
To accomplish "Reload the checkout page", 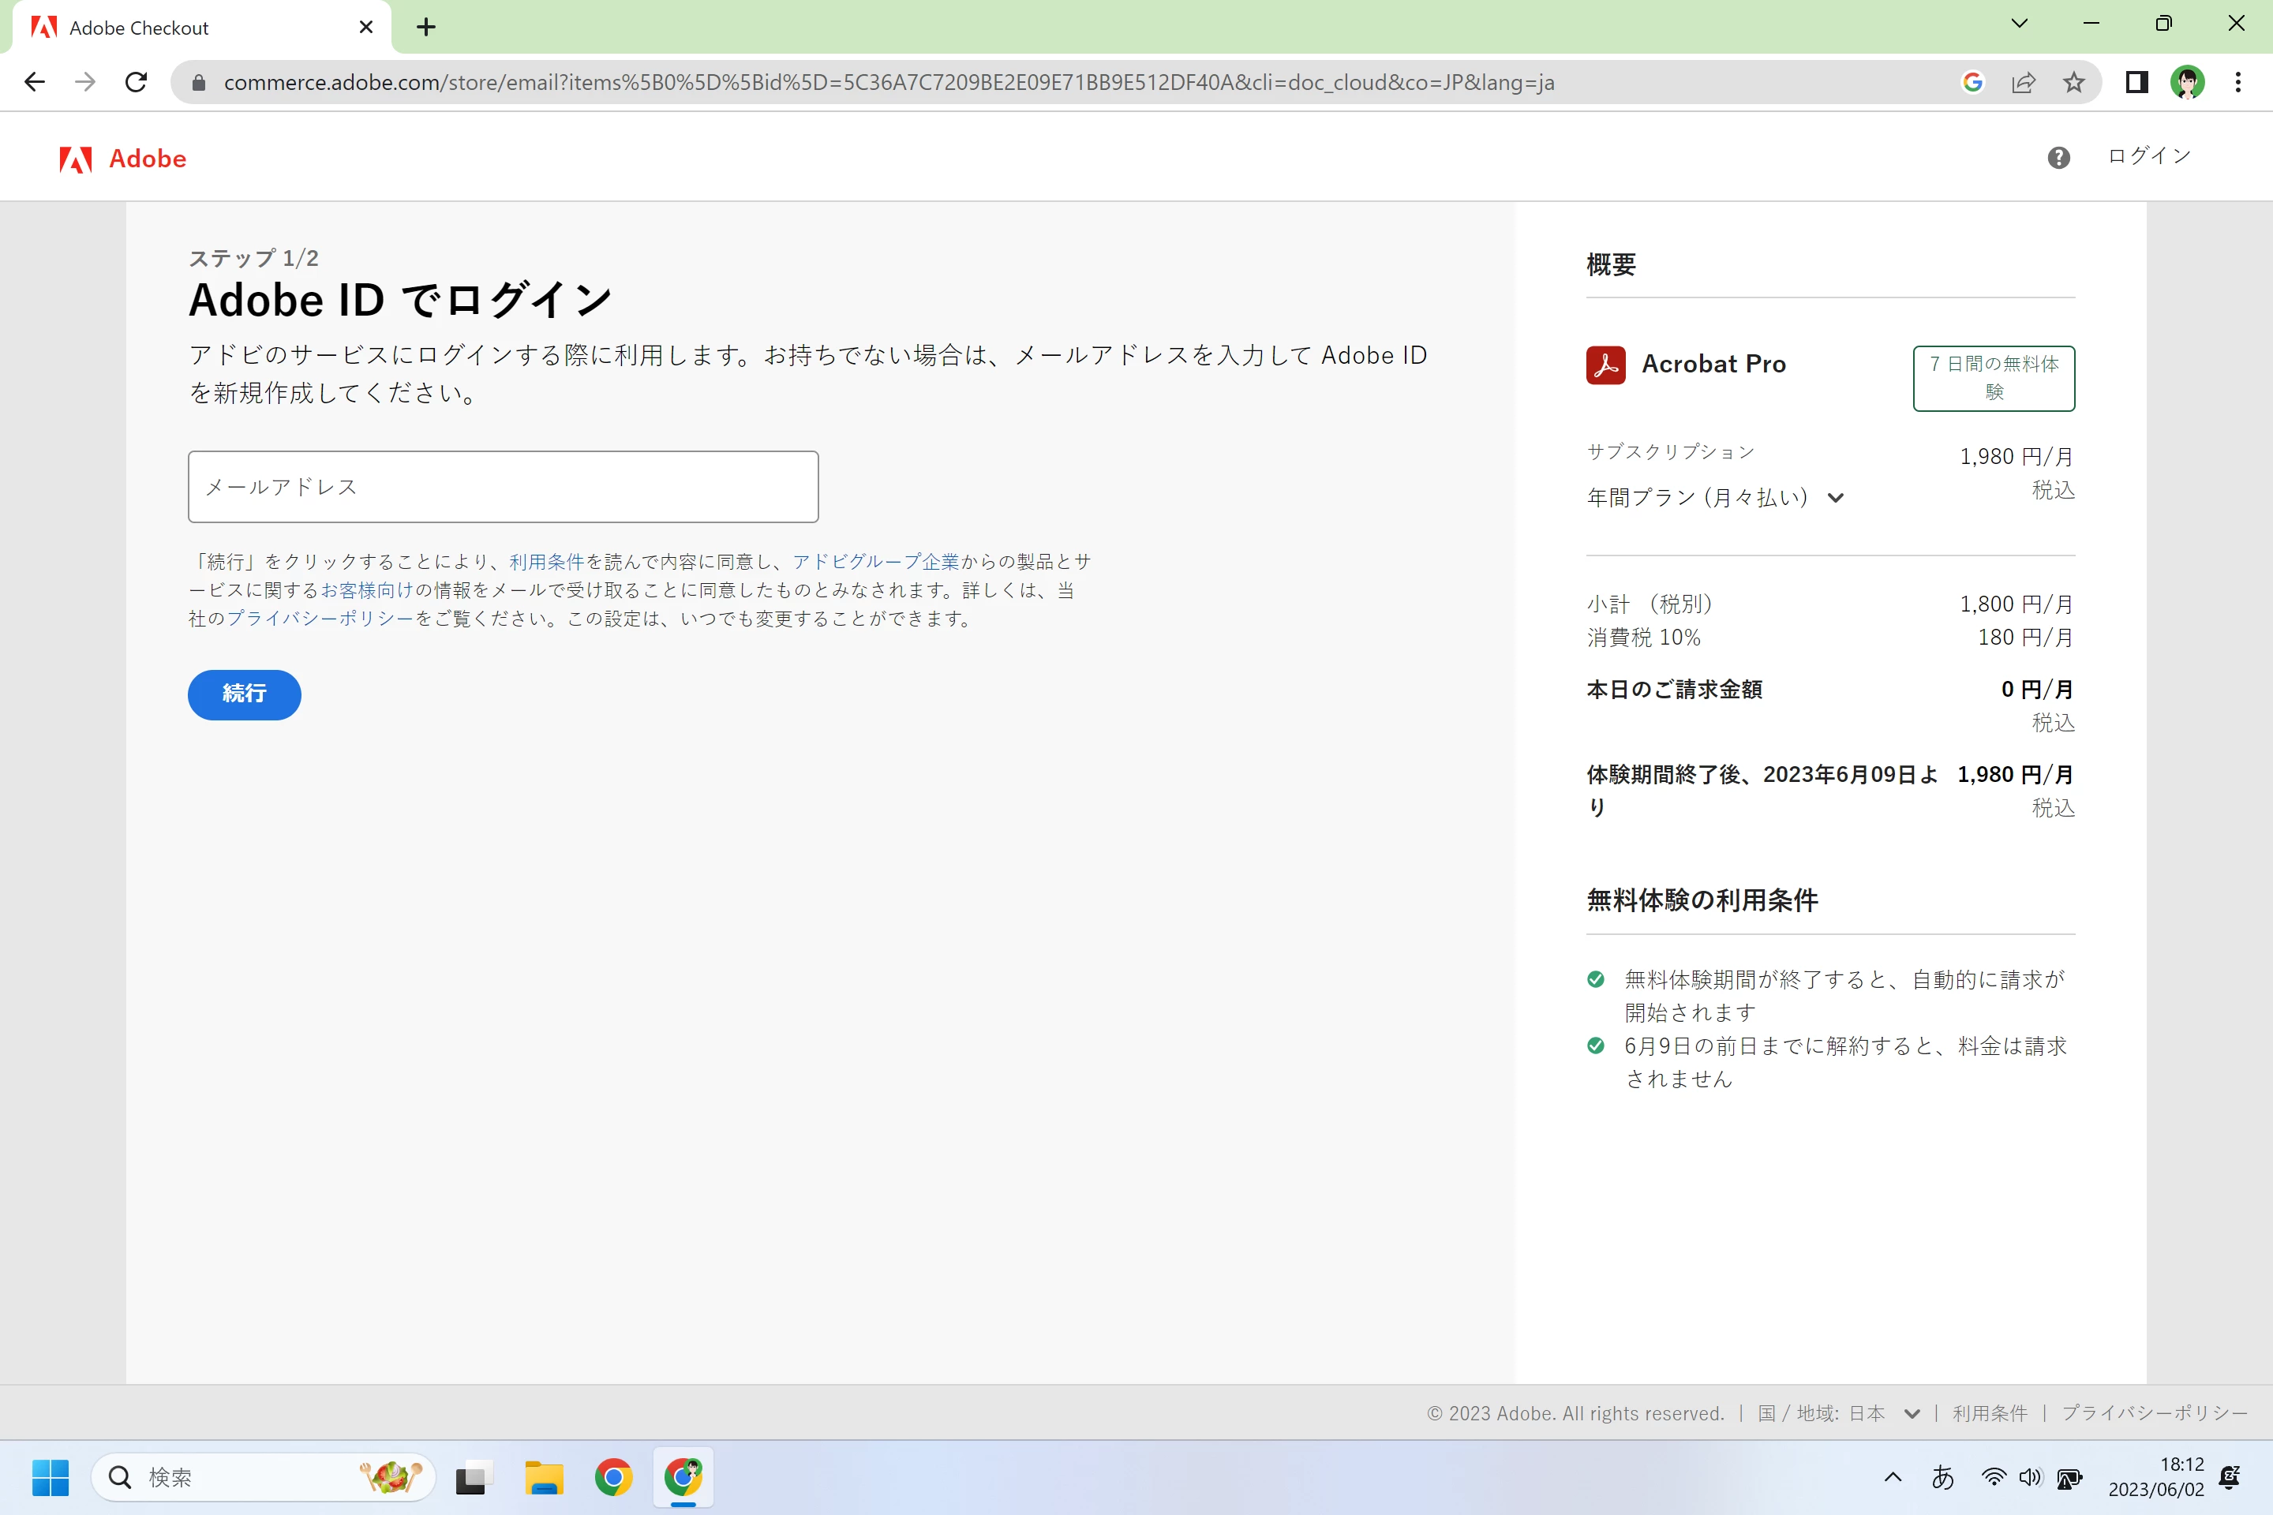I will [137, 83].
